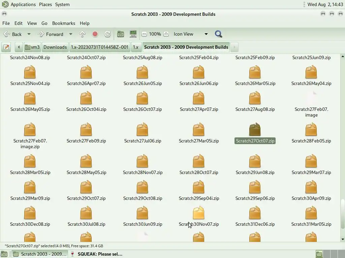The image size is (345, 258).
Task: Click the Back navigation arrow icon
Action: (7, 34)
